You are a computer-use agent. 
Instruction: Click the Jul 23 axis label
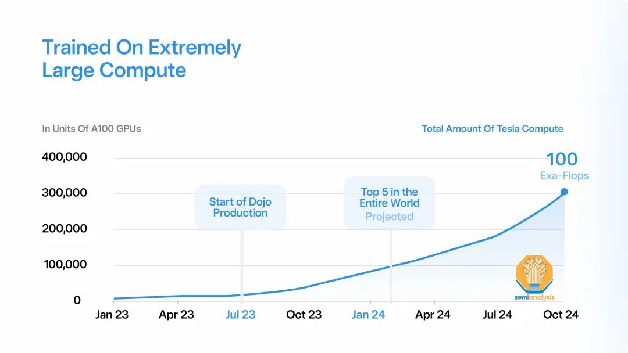(x=240, y=315)
